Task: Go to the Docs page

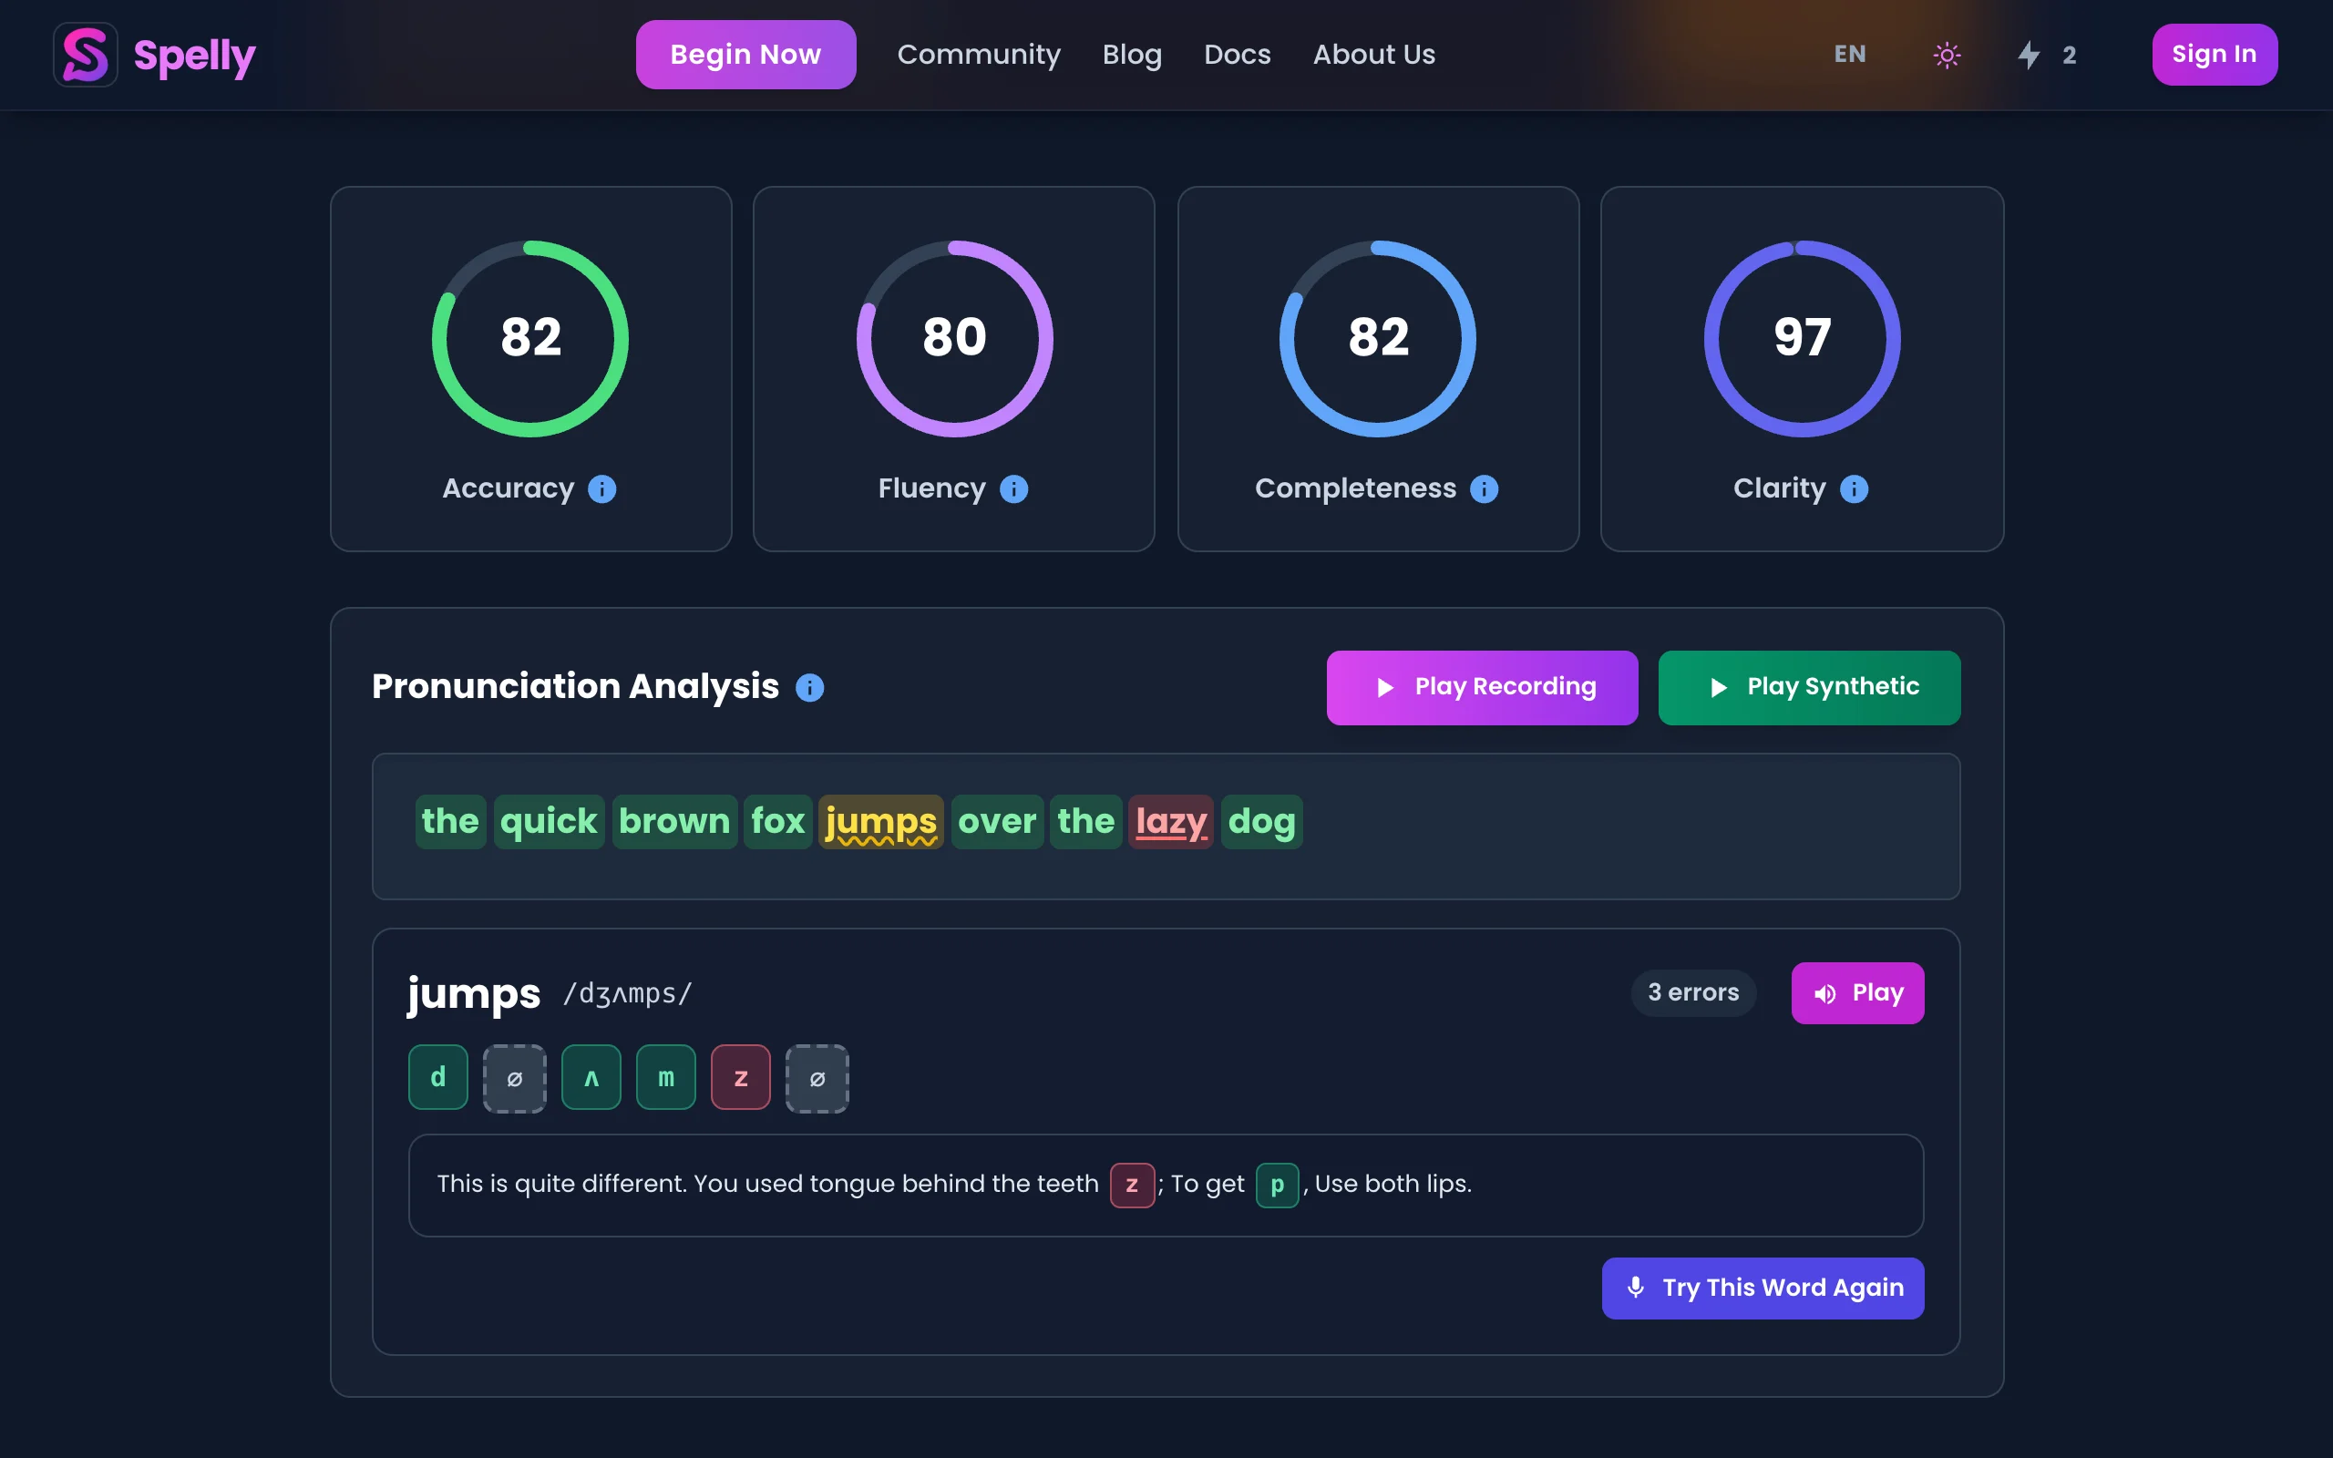Action: pos(1236,55)
